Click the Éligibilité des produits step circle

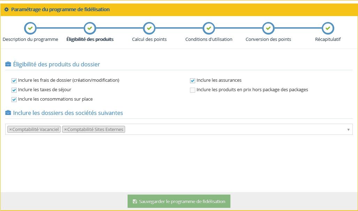(90, 28)
